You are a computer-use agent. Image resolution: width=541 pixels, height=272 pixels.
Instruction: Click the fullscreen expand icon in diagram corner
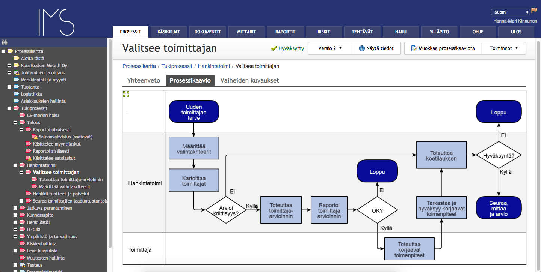[126, 94]
